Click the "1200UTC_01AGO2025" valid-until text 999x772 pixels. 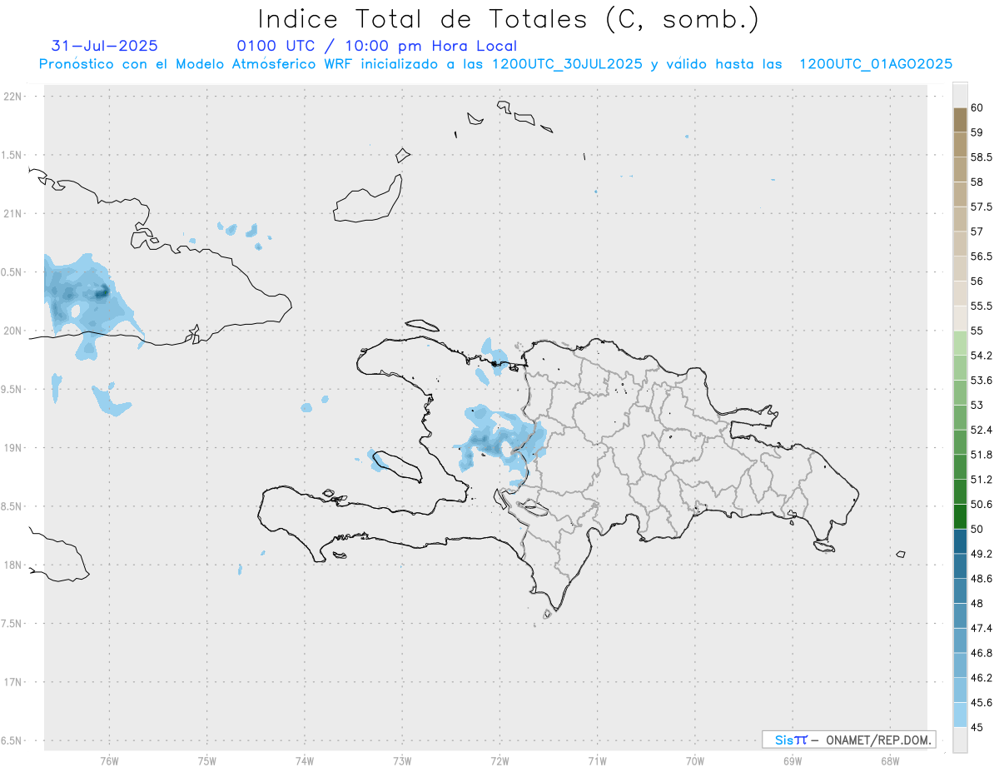point(876,64)
